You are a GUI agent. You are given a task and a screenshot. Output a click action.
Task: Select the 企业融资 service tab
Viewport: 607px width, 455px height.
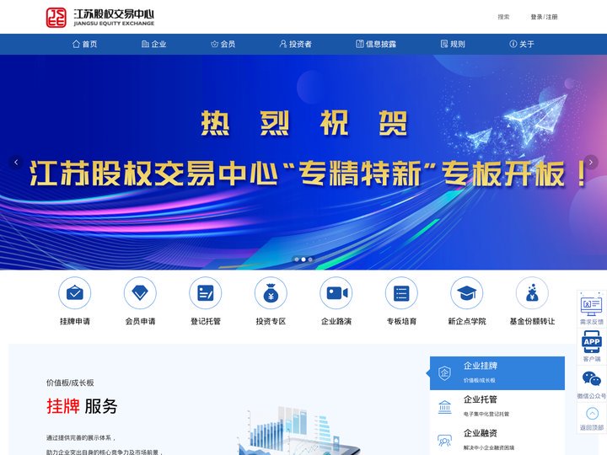[497, 440]
